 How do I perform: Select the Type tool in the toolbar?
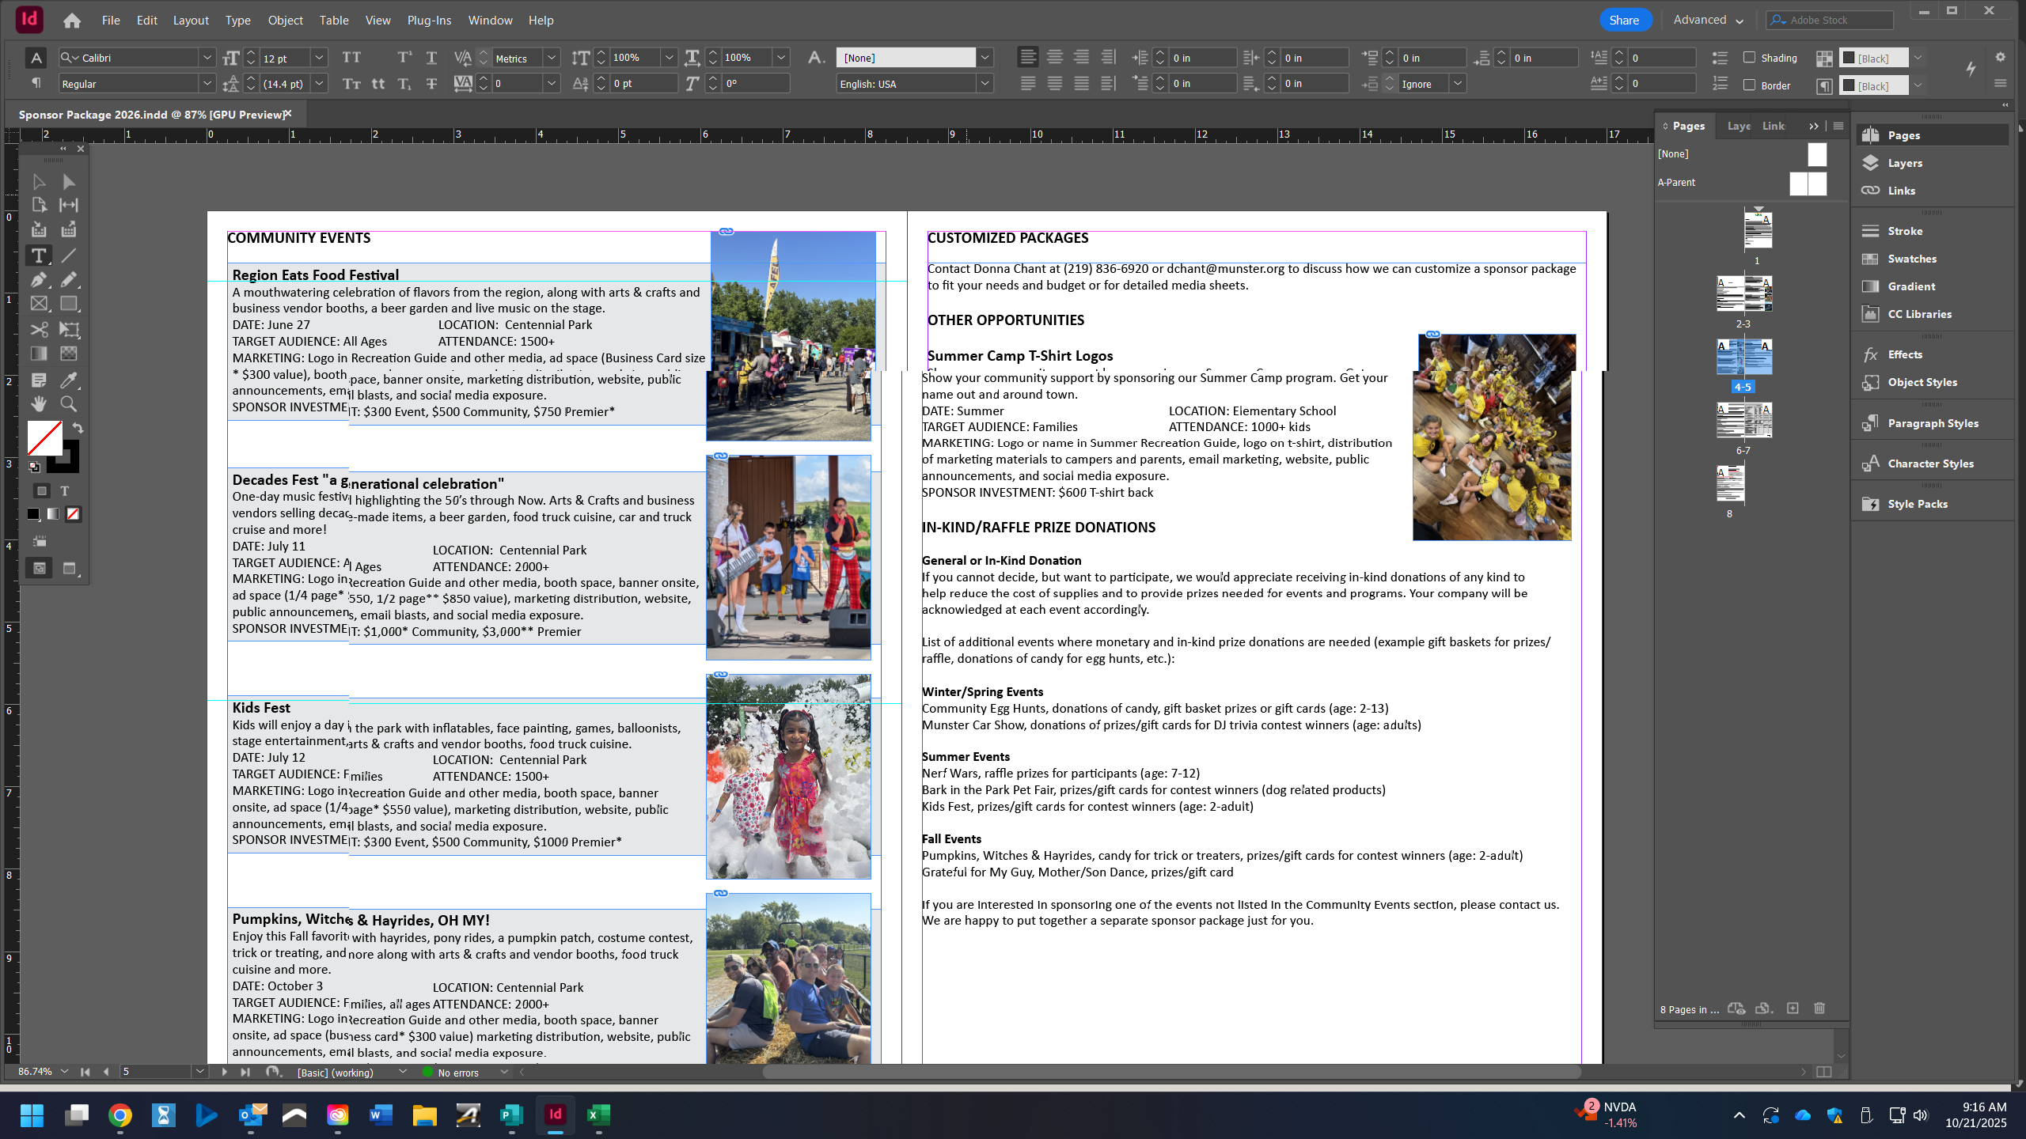pos(37,255)
